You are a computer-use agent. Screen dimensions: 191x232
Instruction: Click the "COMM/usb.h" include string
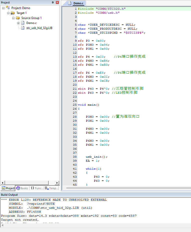tap(108, 13)
